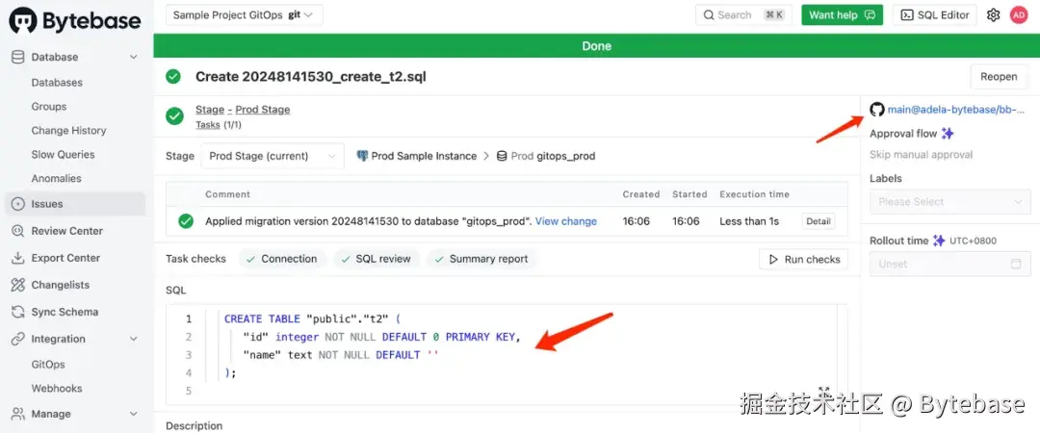Click the Export Center download icon
This screenshot has width=1040, height=433.
(18, 258)
